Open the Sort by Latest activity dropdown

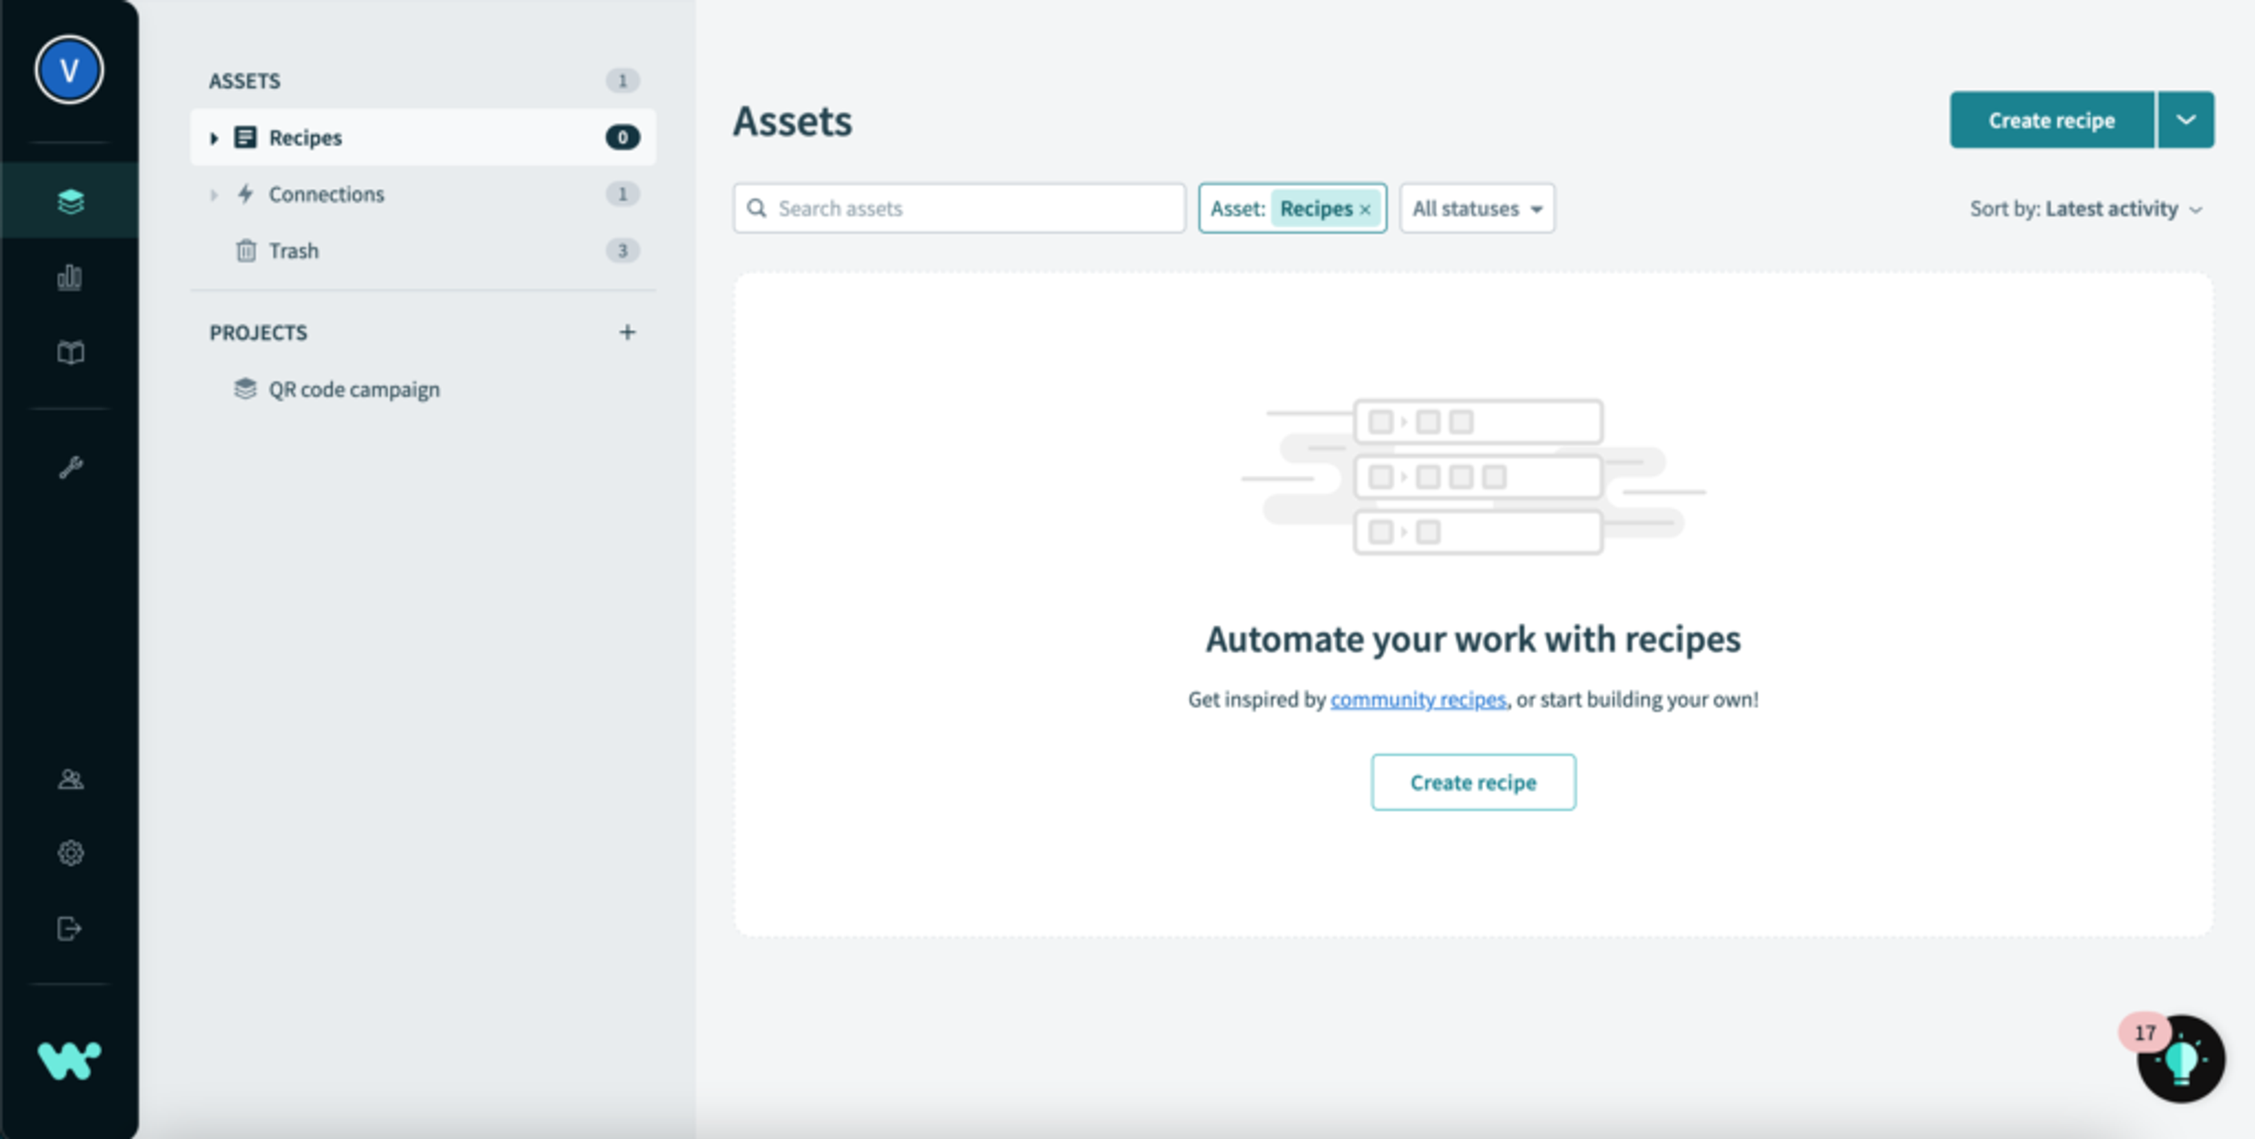(2085, 209)
